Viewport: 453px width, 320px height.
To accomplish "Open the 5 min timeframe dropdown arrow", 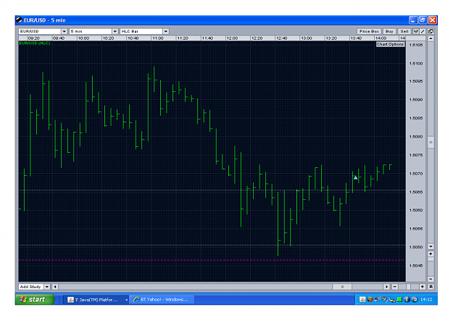I will click(x=115, y=31).
